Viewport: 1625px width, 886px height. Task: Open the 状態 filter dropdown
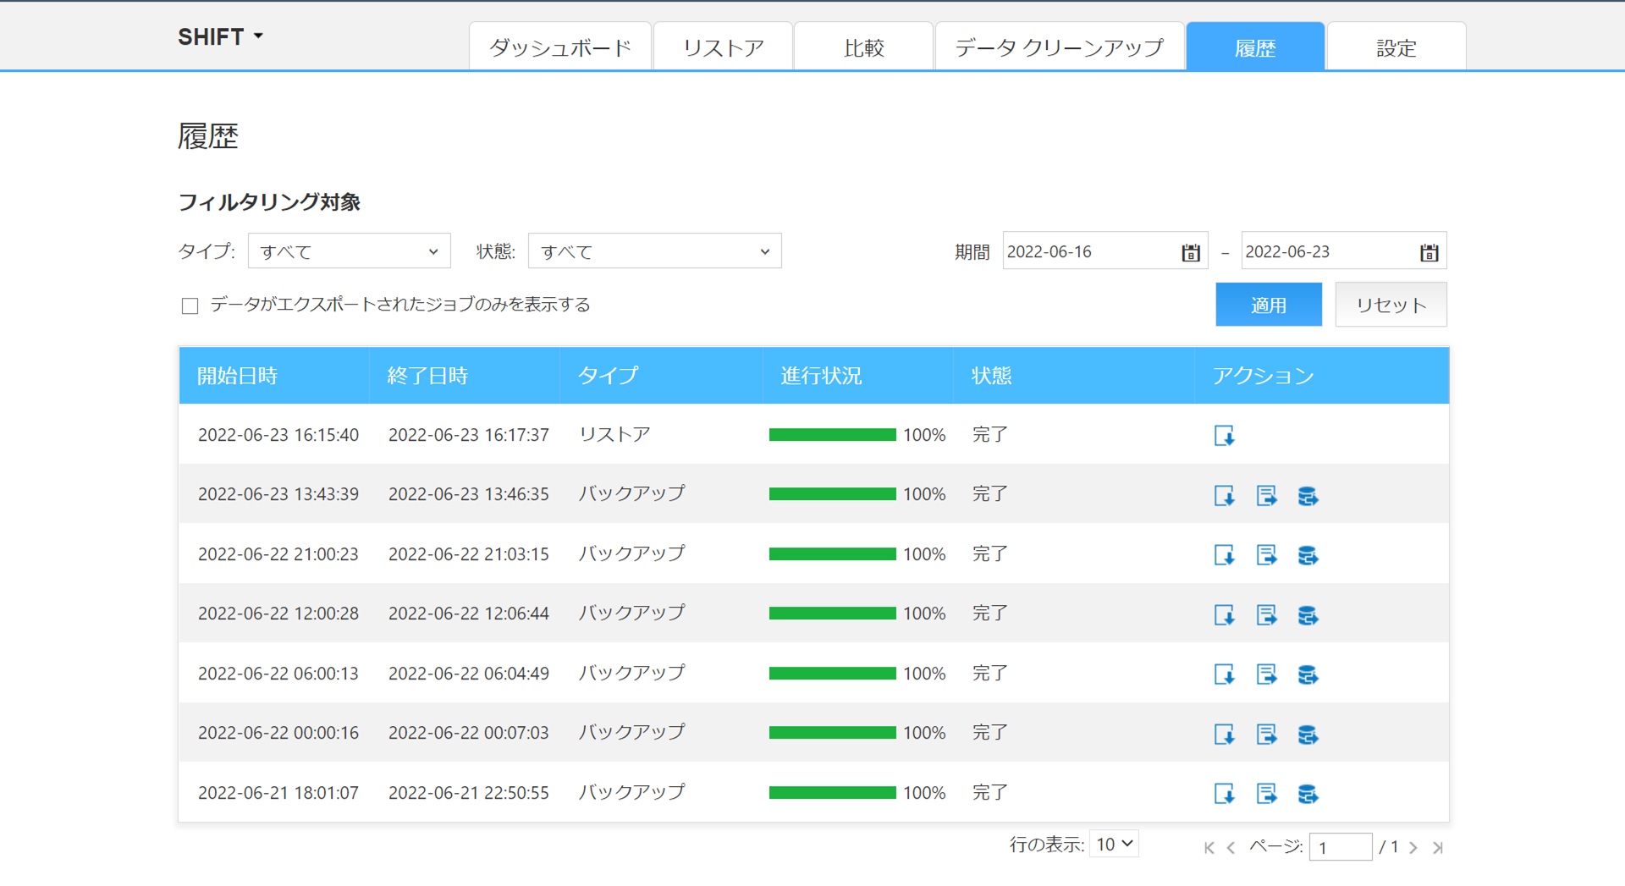[x=654, y=251]
